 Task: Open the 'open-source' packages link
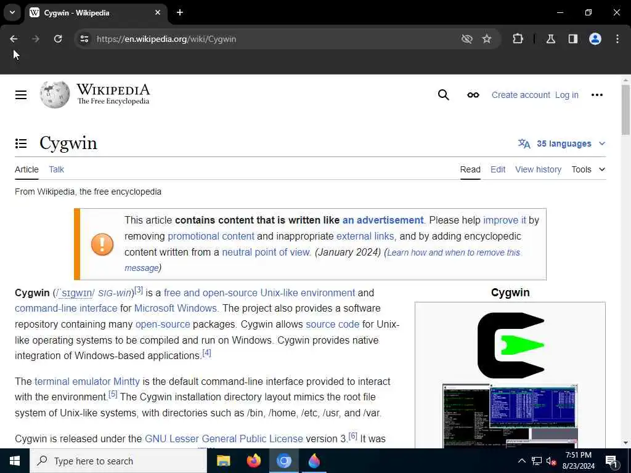[163, 324]
